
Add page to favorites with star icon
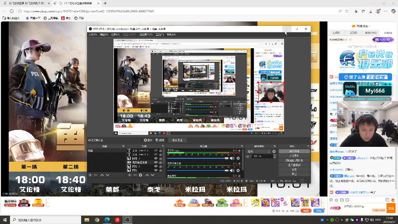347,11
